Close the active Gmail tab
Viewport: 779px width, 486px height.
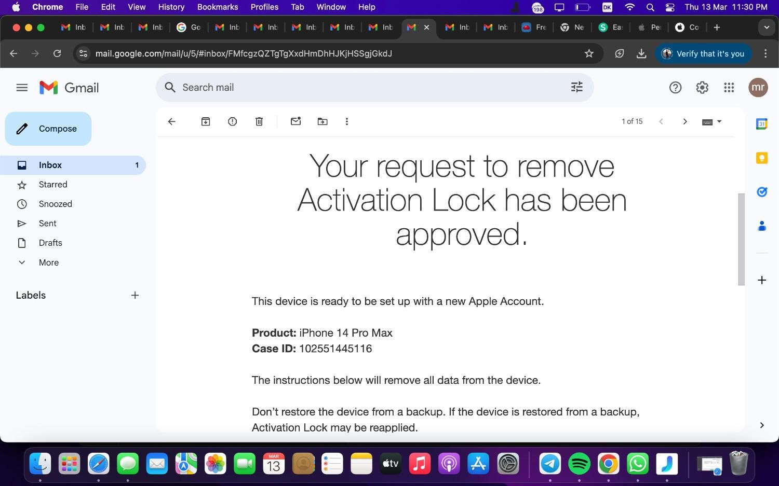(x=426, y=27)
